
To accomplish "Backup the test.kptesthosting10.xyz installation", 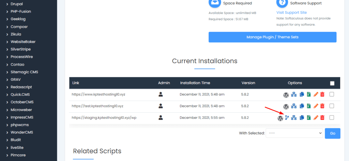I will tap(308, 106).
